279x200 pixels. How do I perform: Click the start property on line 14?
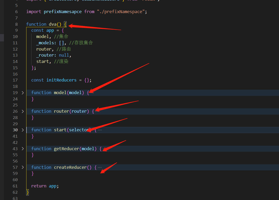click(x=42, y=62)
